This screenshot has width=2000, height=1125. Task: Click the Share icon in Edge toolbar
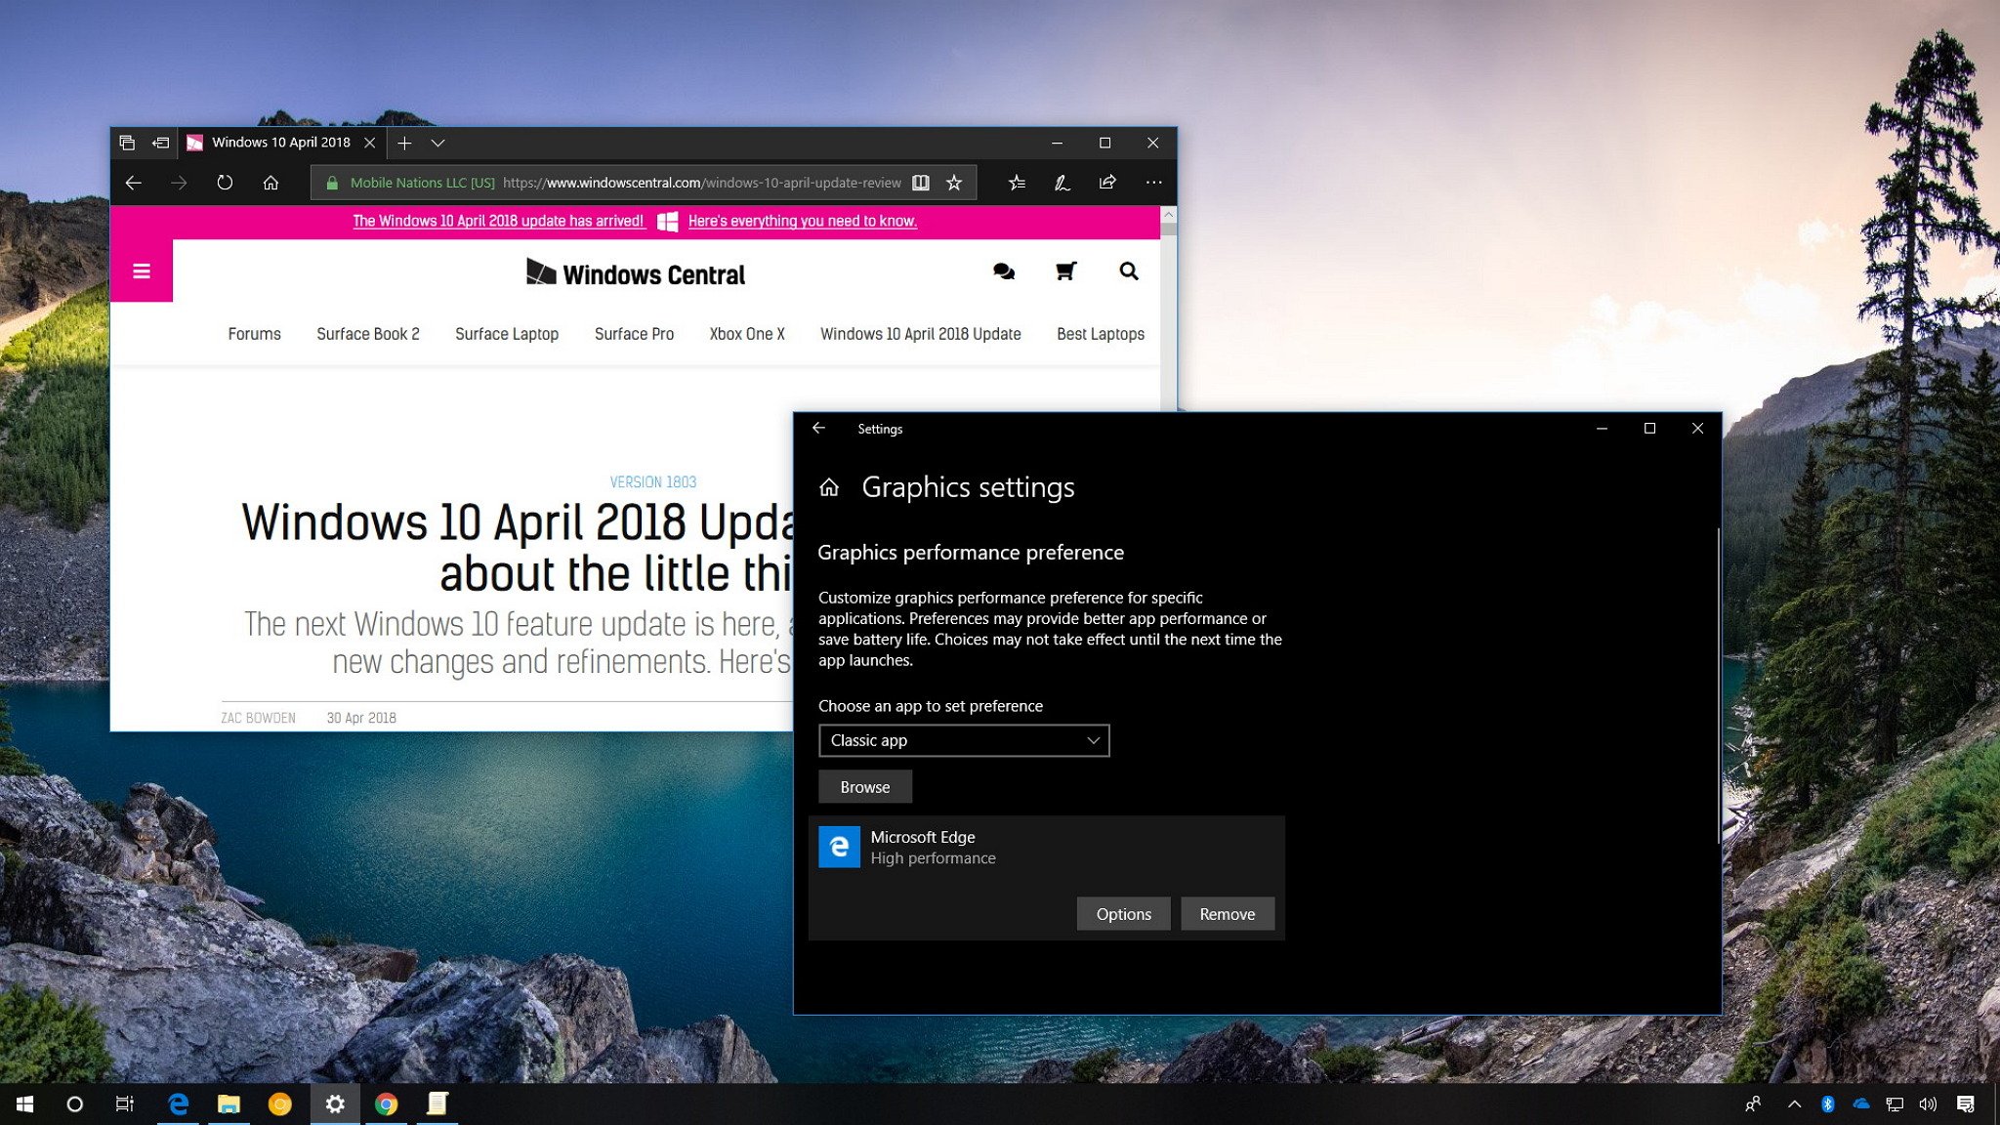tap(1108, 183)
